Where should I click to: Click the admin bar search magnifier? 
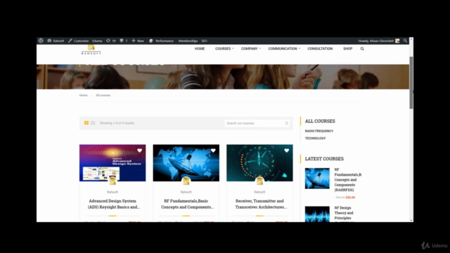405,41
